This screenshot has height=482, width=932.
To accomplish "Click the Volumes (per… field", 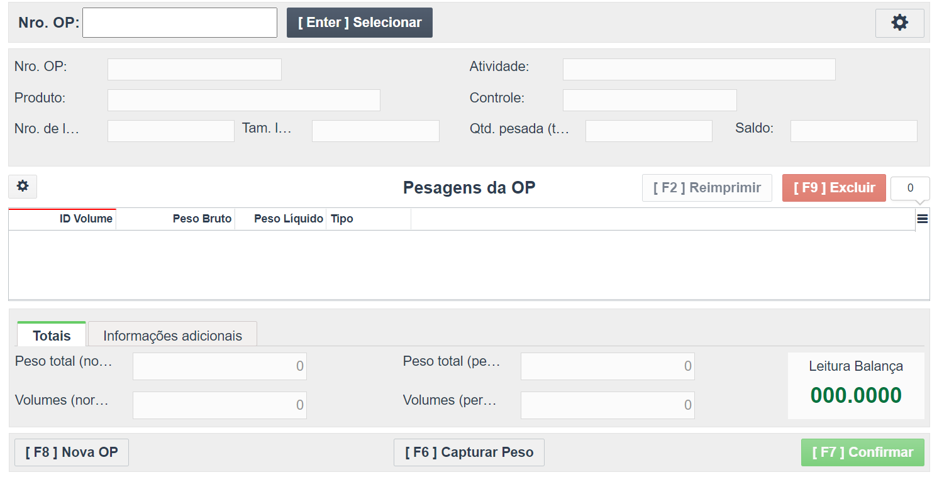I will pyautogui.click(x=607, y=405).
